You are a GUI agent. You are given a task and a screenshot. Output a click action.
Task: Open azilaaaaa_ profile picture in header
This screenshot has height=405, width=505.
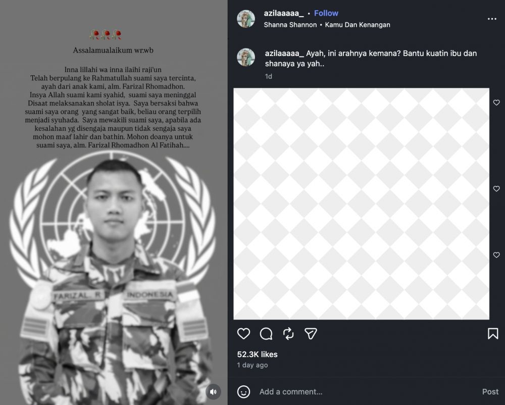(246, 19)
